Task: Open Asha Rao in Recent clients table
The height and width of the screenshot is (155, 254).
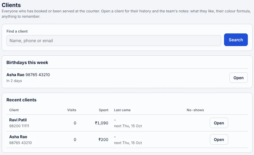Action: click(219, 139)
